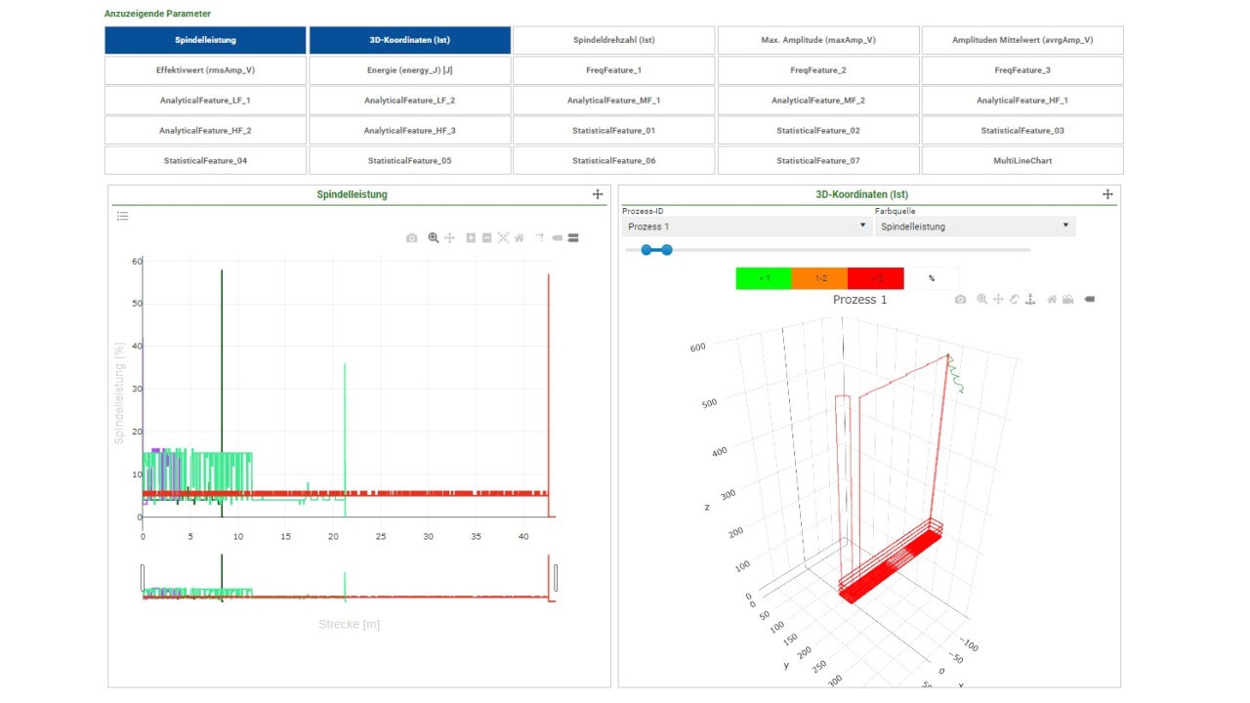Enable AnalyticalFeature_LF_1 parameter
Screen dimensions: 1250x703
coord(205,101)
